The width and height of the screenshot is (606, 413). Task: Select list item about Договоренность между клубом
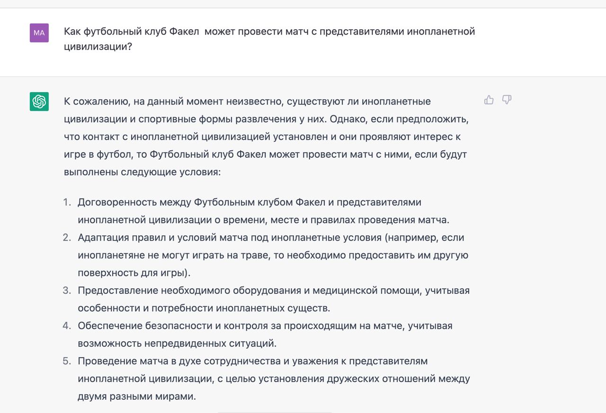pyautogui.click(x=264, y=211)
